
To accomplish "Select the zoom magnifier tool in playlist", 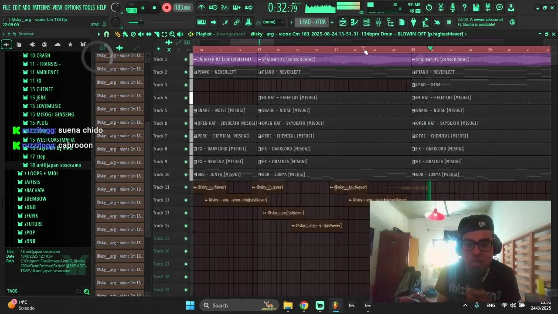I will [x=172, y=34].
